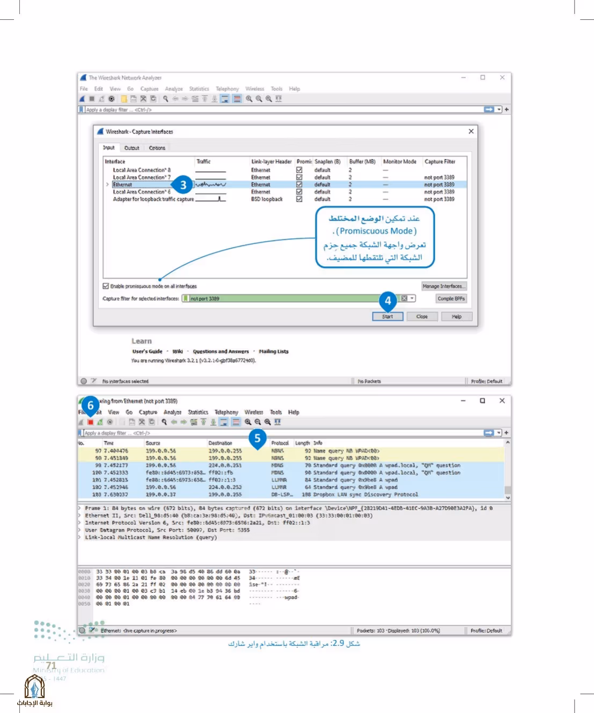Image resolution: width=594 pixels, height=713 pixels.
Task: Click Capture Options icon in capturing window toolbar
Action: pyautogui.click(x=111, y=422)
